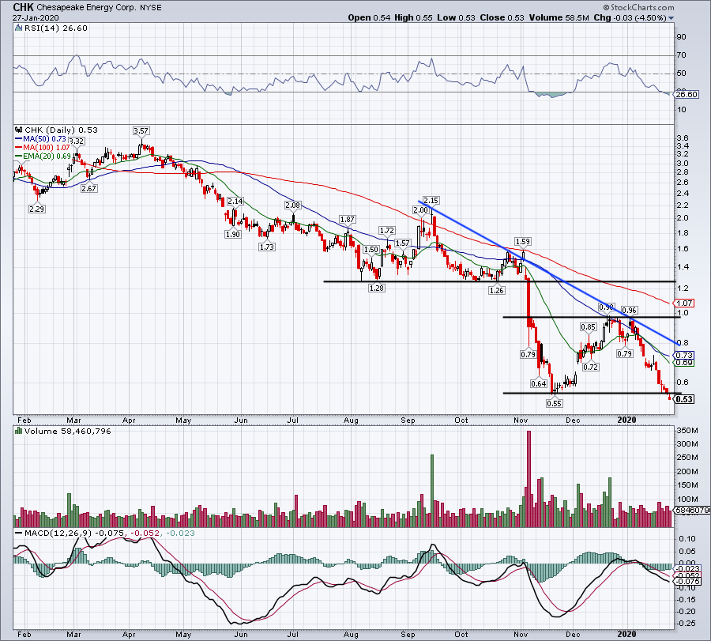The width and height of the screenshot is (711, 641).
Task: Click the volume bars icon beside Volume 58,460,796
Action: (x=18, y=431)
